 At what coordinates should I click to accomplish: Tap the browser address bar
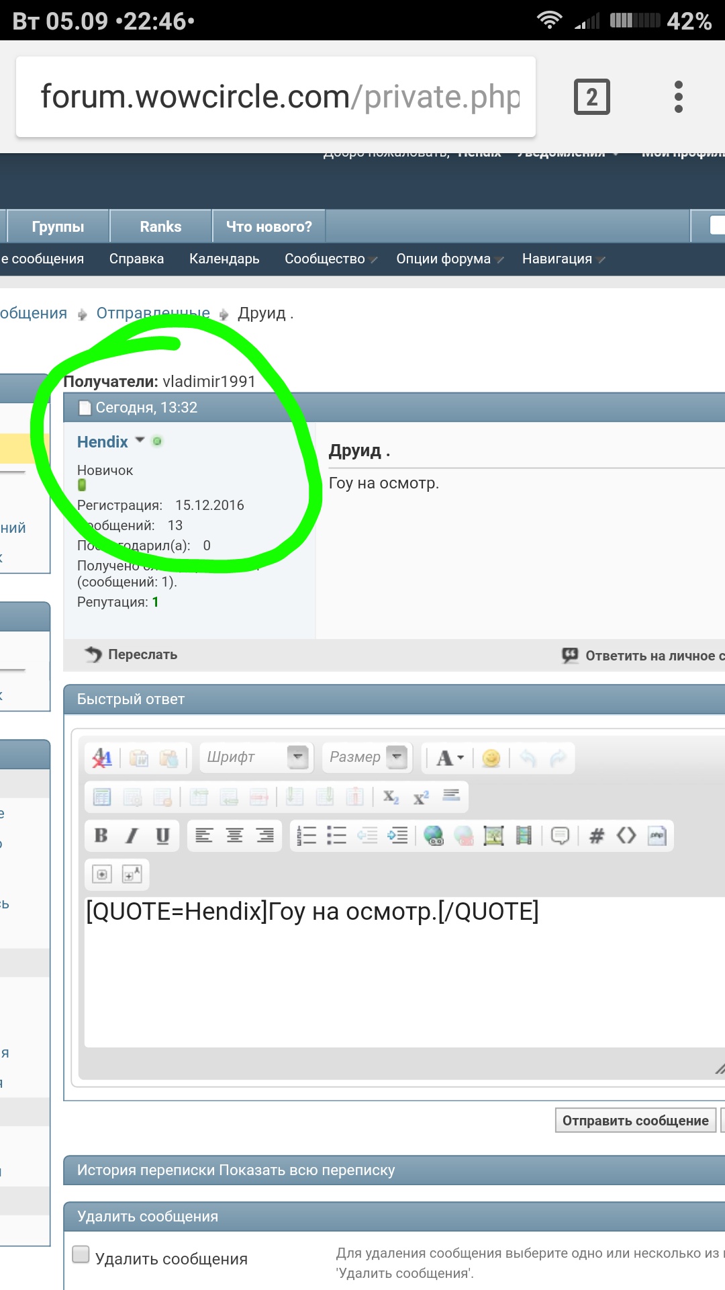pyautogui.click(x=276, y=97)
